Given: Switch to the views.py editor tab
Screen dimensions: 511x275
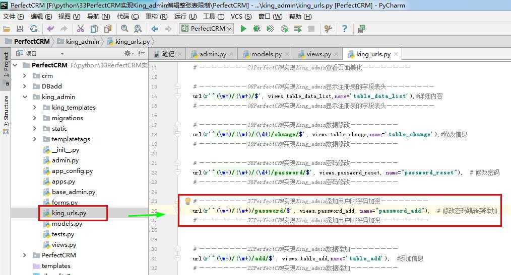Looking at the screenshot, I should click(x=318, y=54).
